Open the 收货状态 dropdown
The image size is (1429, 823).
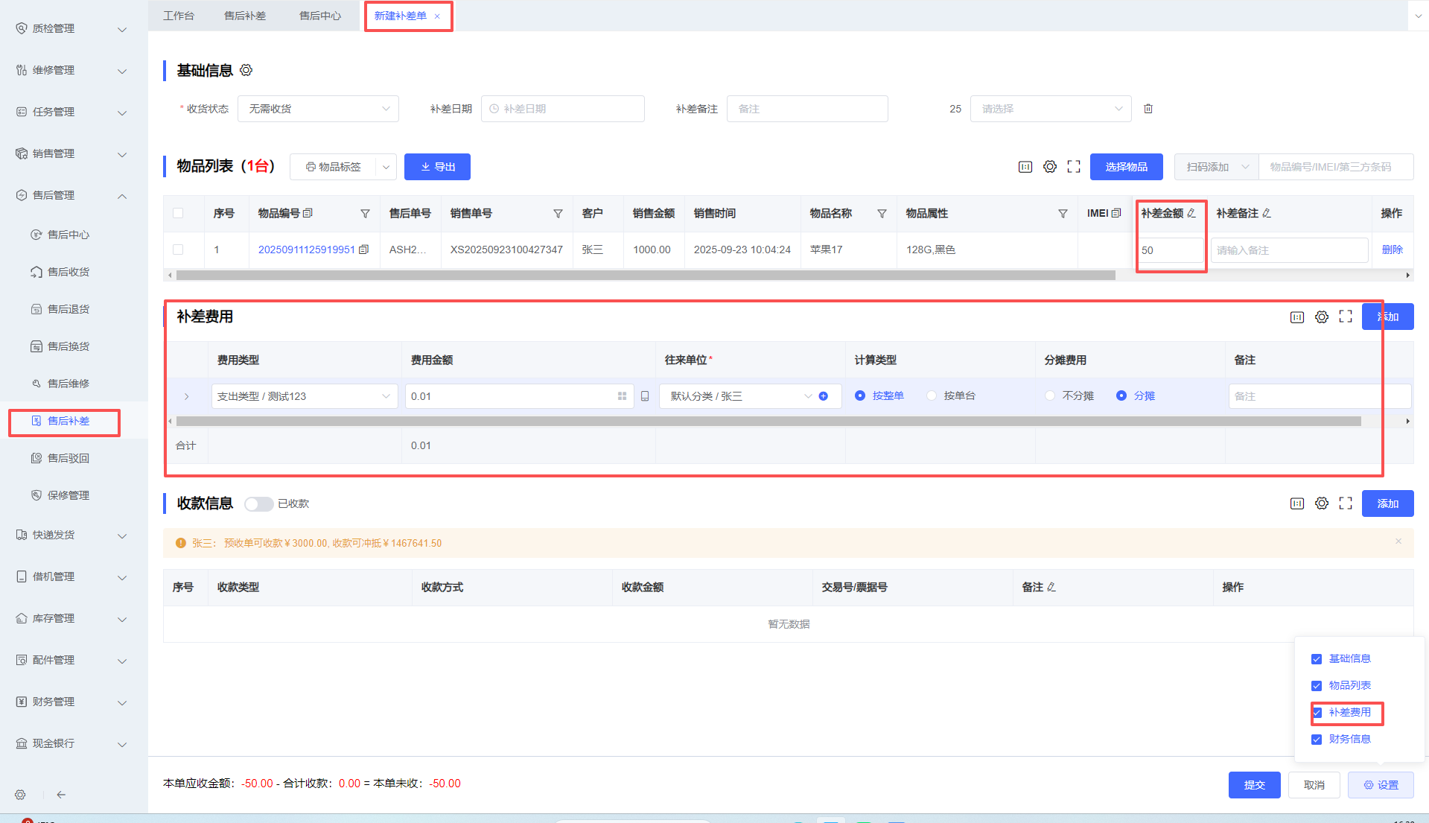click(x=318, y=109)
